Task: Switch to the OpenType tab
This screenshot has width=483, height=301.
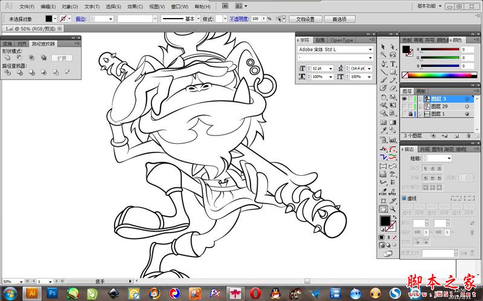Action: (x=342, y=40)
